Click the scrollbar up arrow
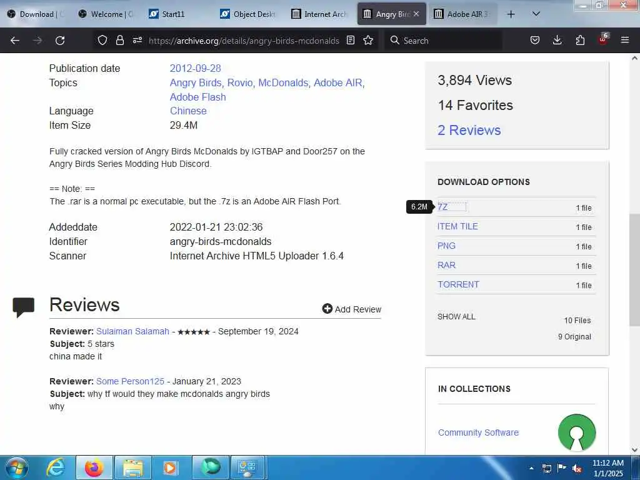This screenshot has height=480, width=640. tap(635, 58)
